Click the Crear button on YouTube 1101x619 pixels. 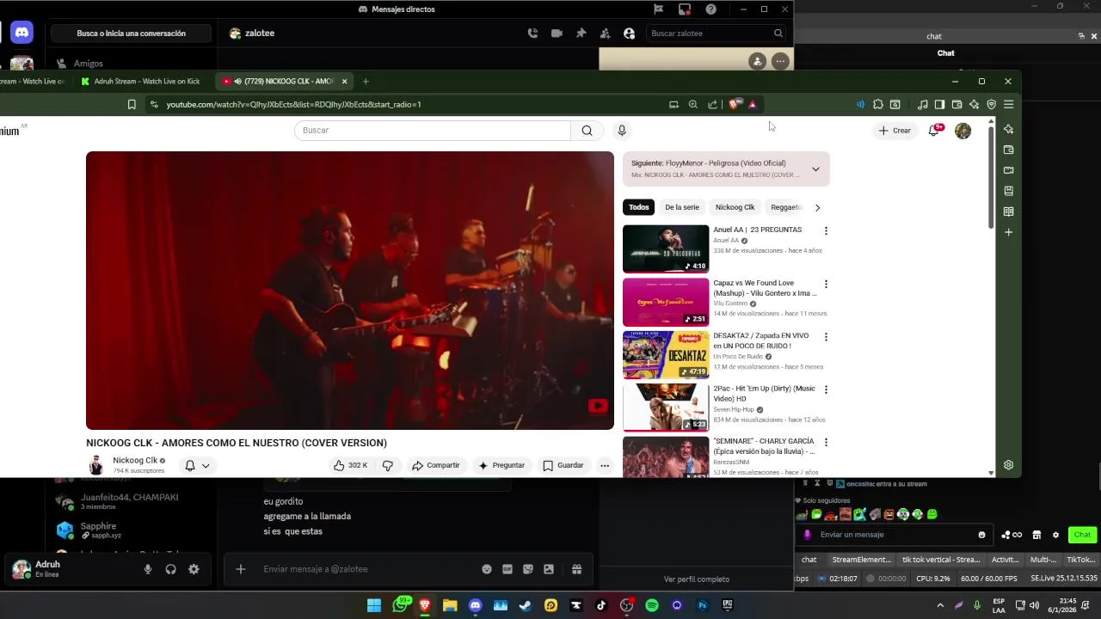(895, 131)
